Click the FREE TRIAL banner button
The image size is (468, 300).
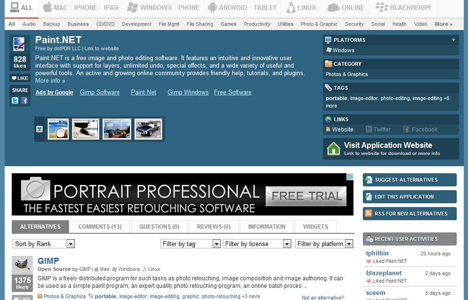tap(306, 196)
